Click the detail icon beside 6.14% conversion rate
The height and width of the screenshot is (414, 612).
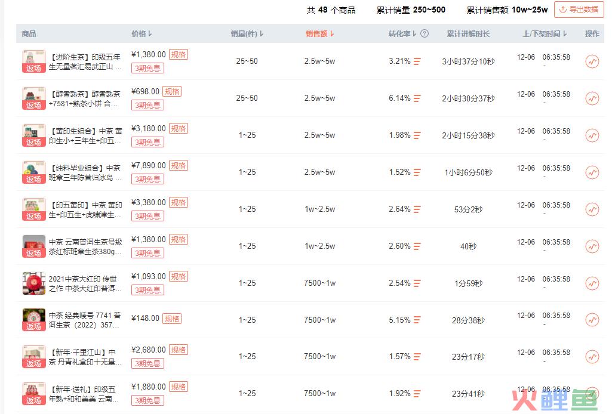click(x=417, y=98)
